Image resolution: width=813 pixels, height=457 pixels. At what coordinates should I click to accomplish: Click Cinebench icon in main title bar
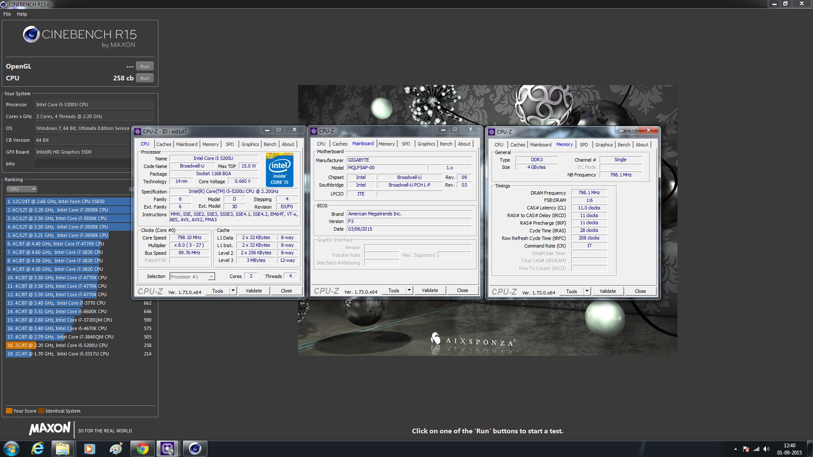[3, 4]
